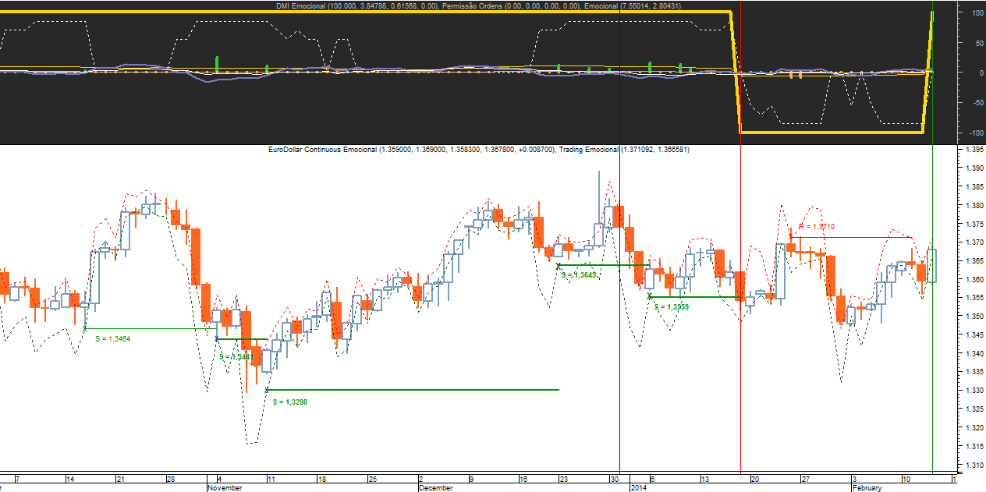The height and width of the screenshot is (492, 986).
Task: Click date label 18 on time axis
Action: (x=322, y=479)
